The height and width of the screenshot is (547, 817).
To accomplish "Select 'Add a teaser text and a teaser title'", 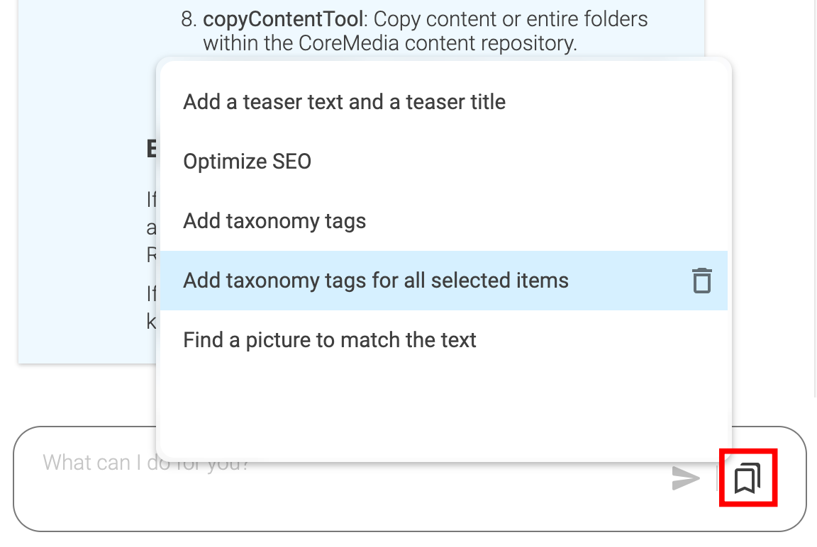I will point(344,102).
